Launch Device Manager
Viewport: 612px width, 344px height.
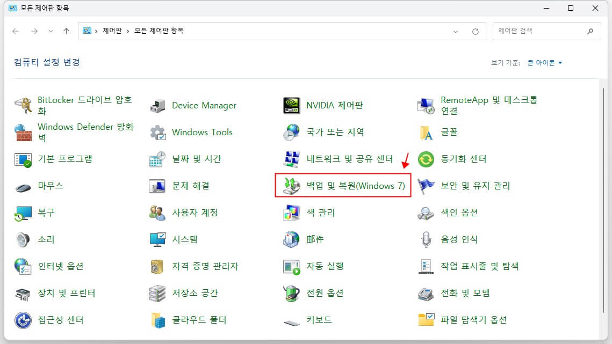click(x=203, y=105)
